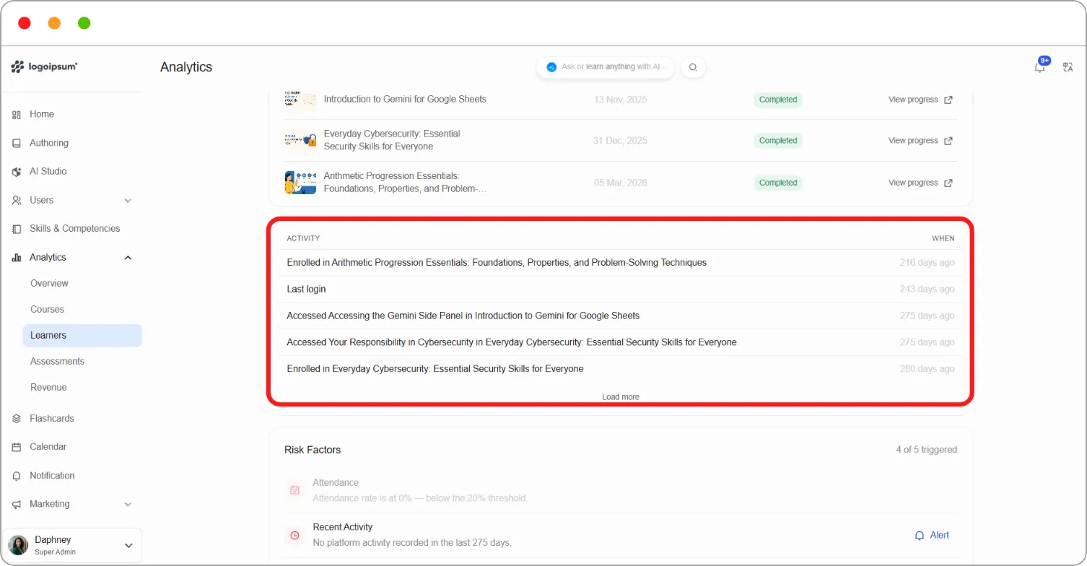Open the notifications bell icon
The image size is (1087, 566).
coord(1039,67)
